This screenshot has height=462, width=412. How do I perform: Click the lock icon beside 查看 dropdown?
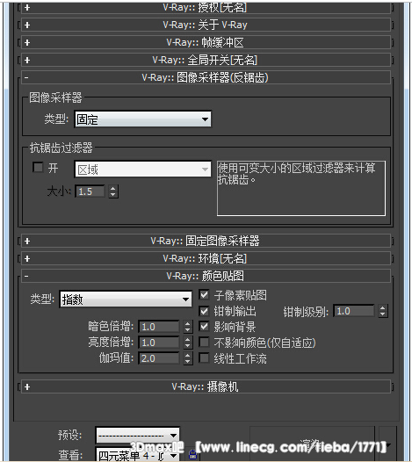click(x=192, y=454)
